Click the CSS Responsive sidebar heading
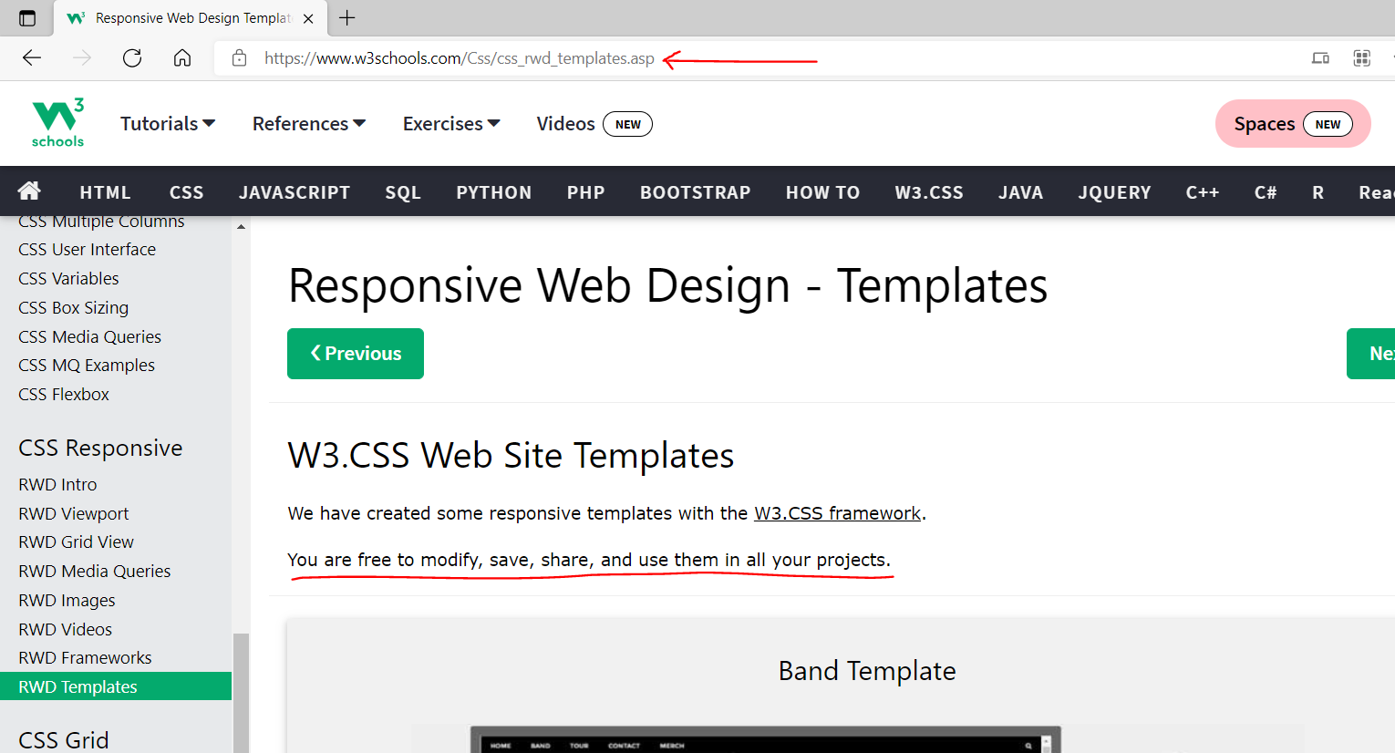This screenshot has width=1395, height=753. coord(100,449)
